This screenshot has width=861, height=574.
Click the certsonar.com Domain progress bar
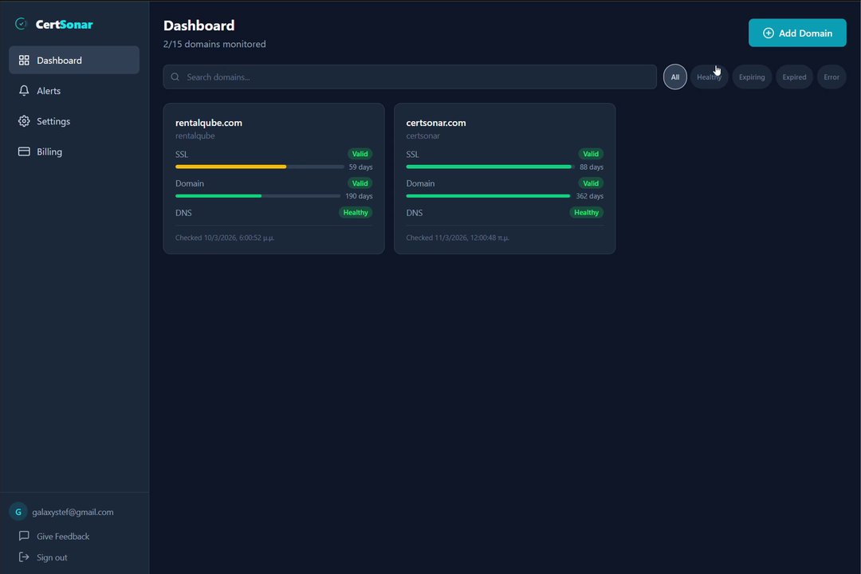pyautogui.click(x=488, y=195)
